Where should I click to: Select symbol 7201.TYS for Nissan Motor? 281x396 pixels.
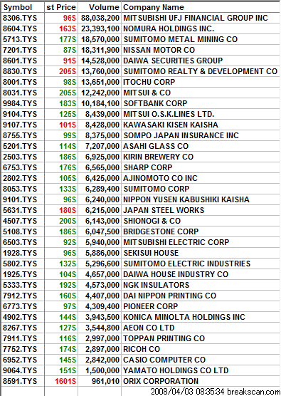pos(20,50)
